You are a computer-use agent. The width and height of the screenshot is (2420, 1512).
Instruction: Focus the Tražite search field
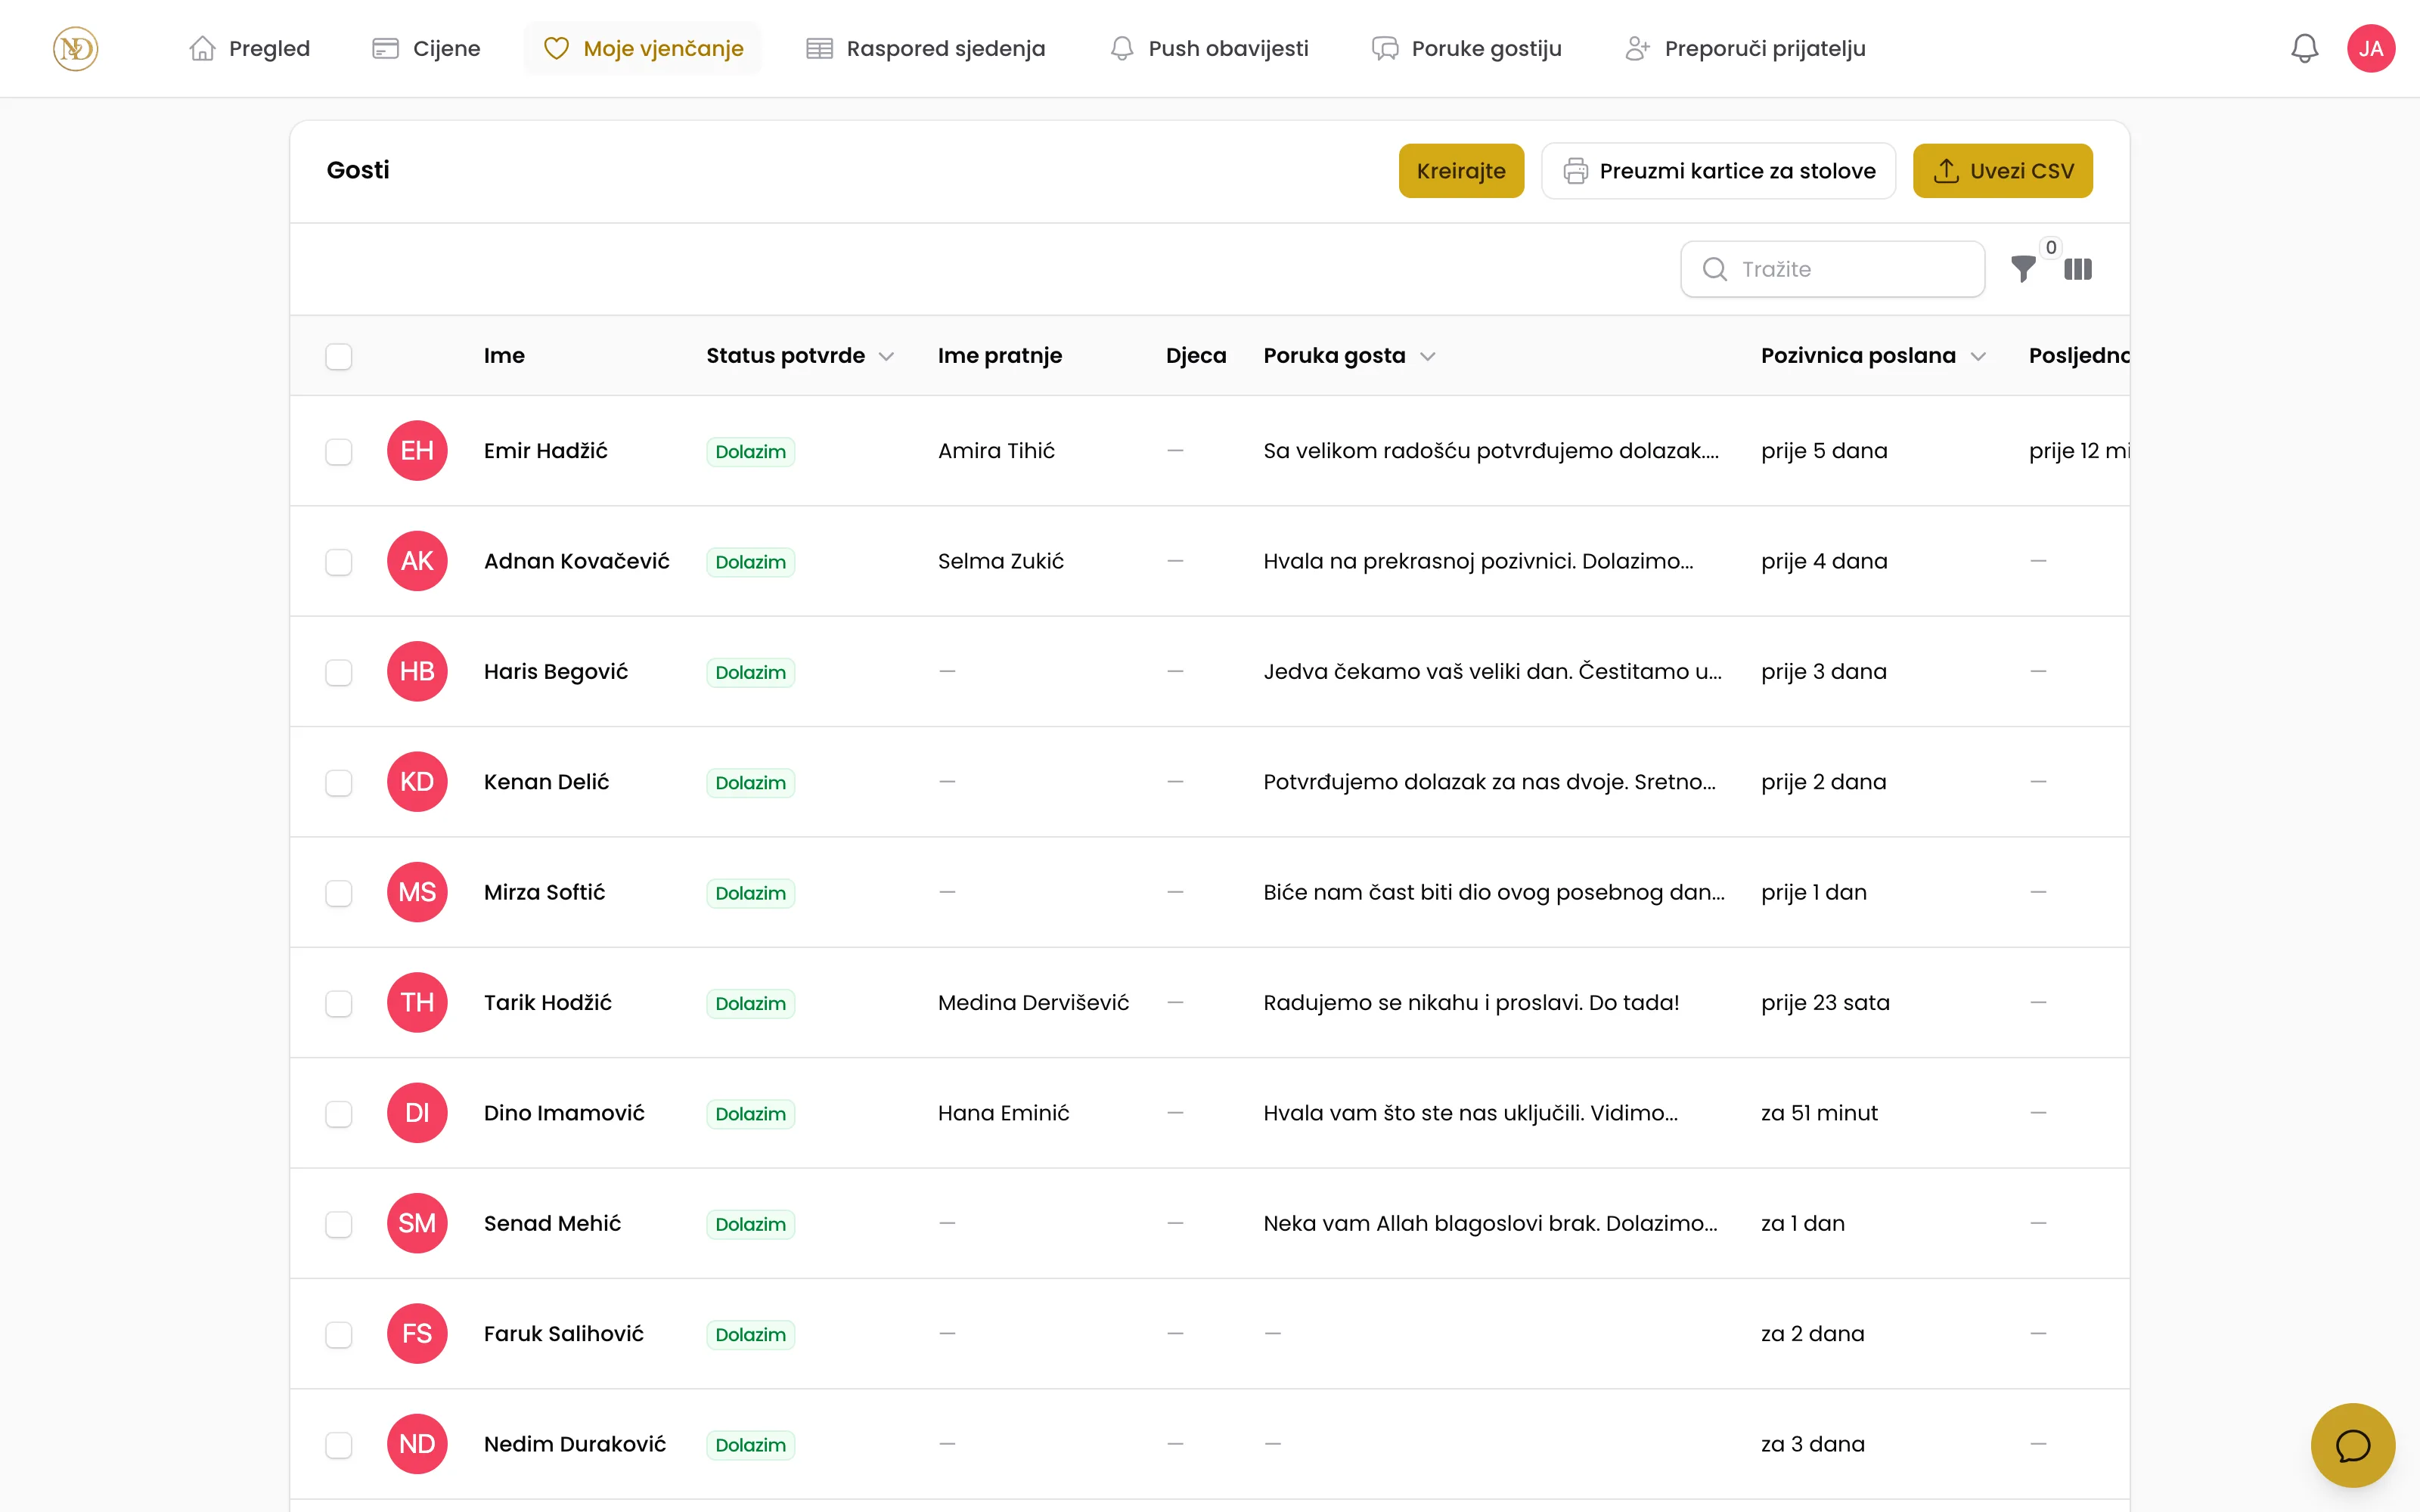pyautogui.click(x=1832, y=269)
